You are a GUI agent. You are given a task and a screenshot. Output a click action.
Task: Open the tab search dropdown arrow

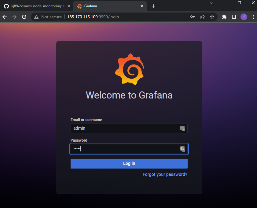click(211, 3)
